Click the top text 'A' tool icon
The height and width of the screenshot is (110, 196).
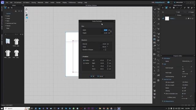click(x=154, y=68)
